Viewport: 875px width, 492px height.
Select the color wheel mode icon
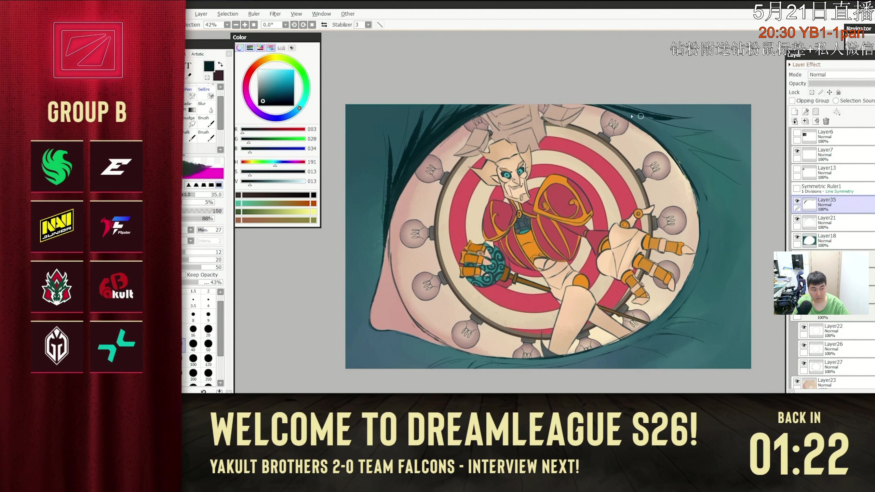240,48
